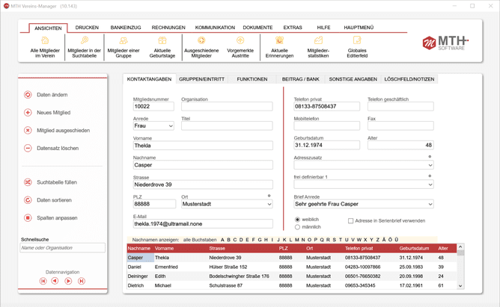The width and height of the screenshot is (500, 307).
Task: Click the MTH Software logo
Action: tap(445, 43)
